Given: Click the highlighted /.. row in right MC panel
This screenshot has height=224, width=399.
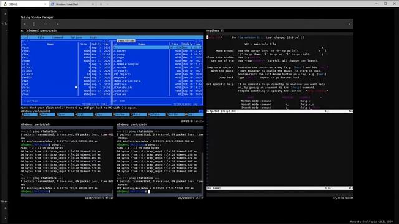Looking at the screenshot, I should pyautogui.click(x=158, y=47).
